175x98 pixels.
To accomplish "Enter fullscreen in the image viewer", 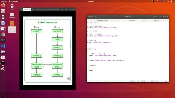I will 63,9.
